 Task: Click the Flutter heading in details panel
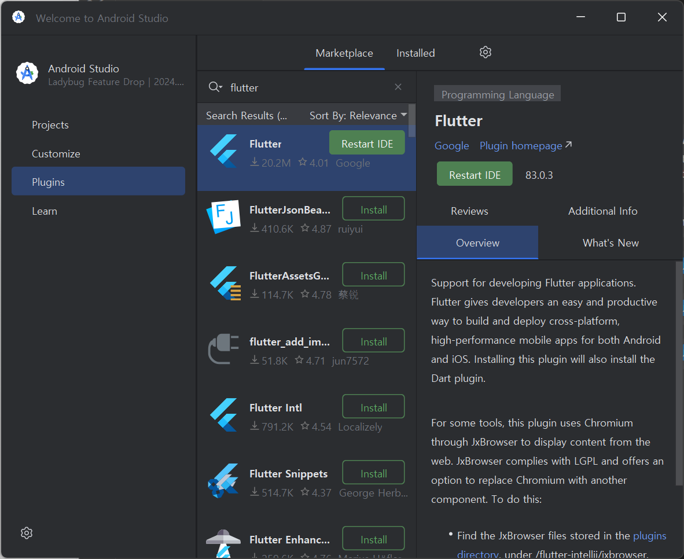pos(458,121)
